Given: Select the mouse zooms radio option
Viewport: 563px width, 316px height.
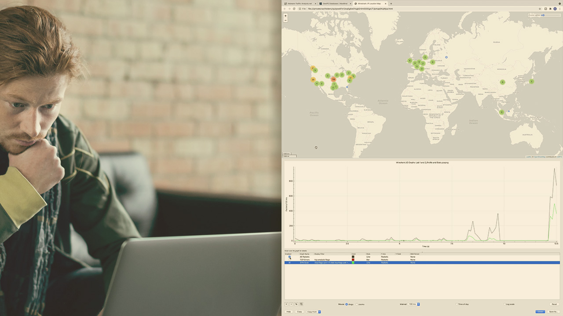Looking at the screenshot, I should [x=357, y=304].
